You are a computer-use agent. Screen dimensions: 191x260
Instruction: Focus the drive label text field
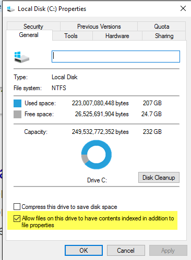tap(116, 56)
